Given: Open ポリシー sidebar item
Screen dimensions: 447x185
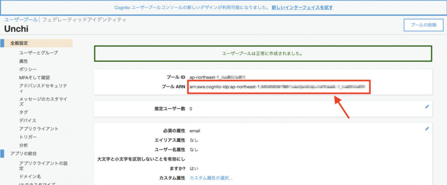Looking at the screenshot, I should click(x=28, y=70).
